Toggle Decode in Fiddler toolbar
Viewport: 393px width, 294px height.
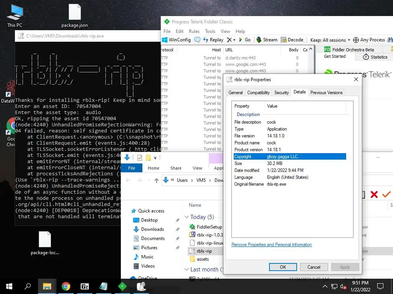(292, 40)
